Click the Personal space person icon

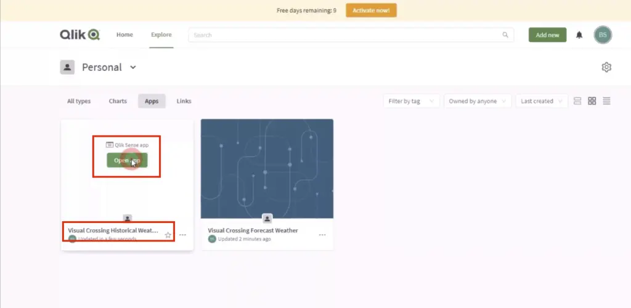coord(67,67)
